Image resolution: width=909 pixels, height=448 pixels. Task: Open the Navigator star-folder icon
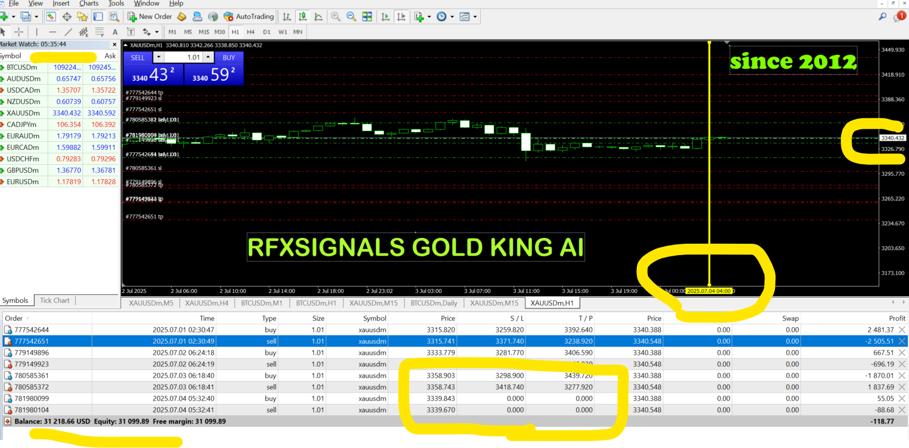(x=83, y=17)
